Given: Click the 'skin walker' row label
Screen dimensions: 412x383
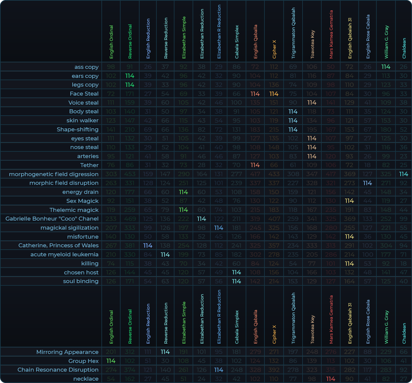Looking at the screenshot, I should [82, 120].
